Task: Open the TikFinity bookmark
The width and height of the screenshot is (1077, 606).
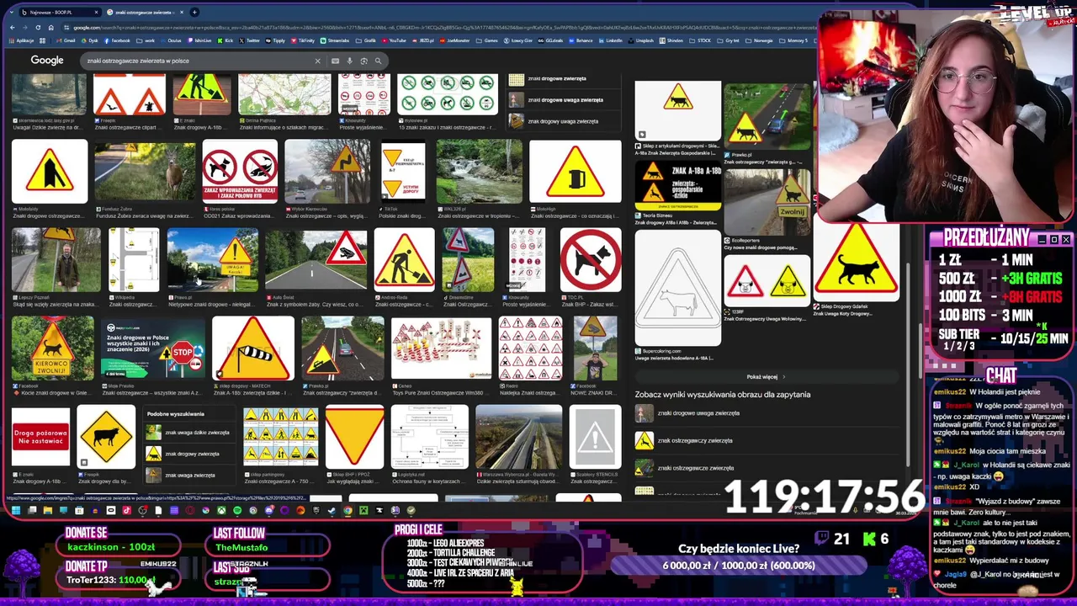Action: 303,40
